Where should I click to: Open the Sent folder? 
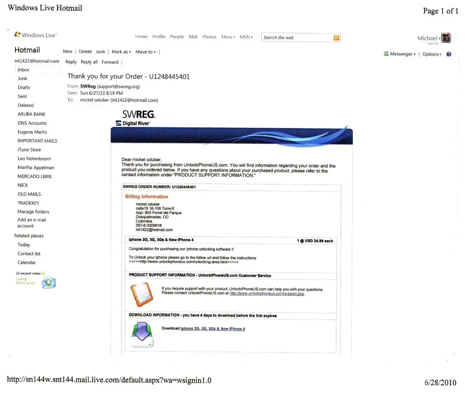click(x=22, y=96)
